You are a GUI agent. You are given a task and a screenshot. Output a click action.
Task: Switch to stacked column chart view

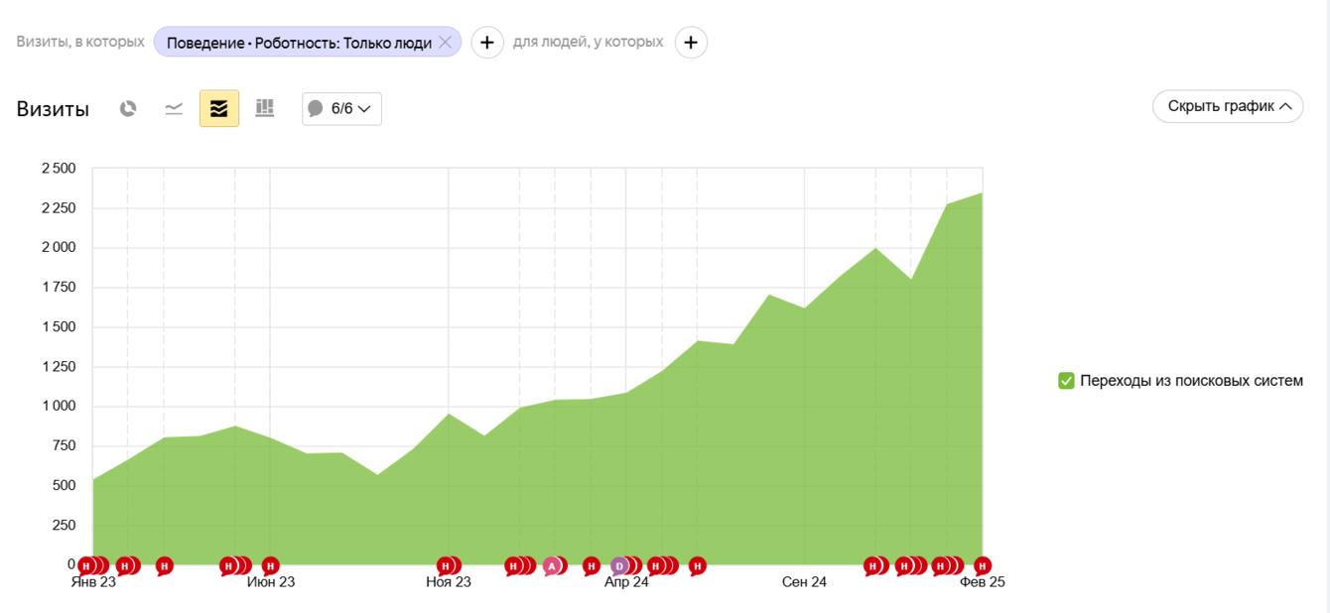265,108
